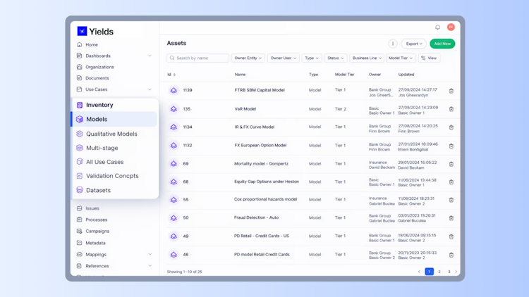Open the more options kebab button
This screenshot has width=529, height=297.
[x=393, y=44]
